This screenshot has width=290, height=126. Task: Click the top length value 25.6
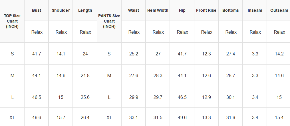[x=85, y=97]
